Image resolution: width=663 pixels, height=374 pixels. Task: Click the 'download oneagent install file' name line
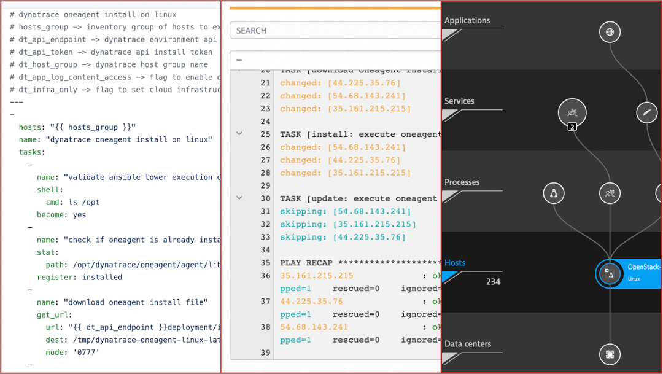click(122, 302)
